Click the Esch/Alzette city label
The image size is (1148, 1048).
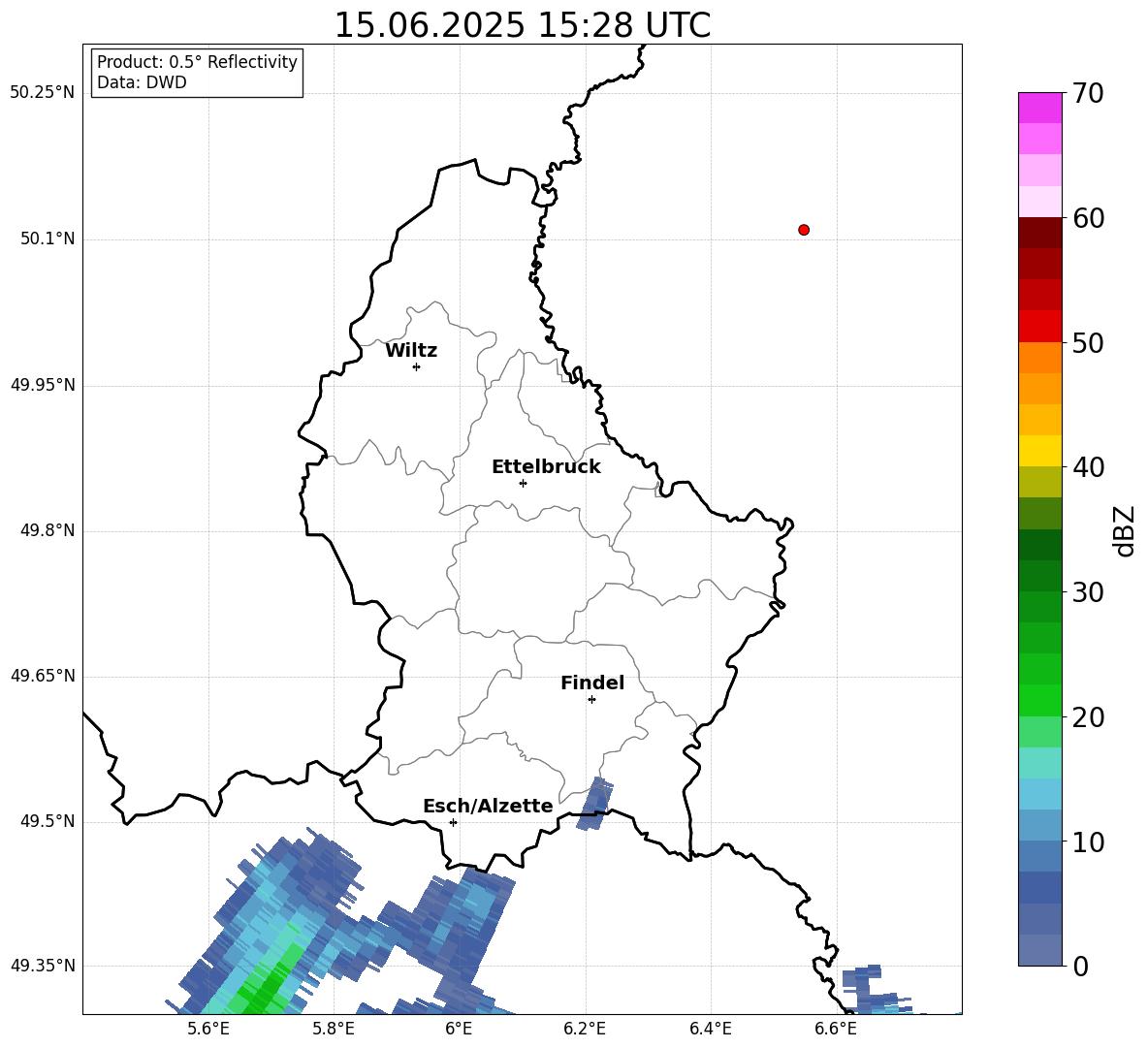488,806
